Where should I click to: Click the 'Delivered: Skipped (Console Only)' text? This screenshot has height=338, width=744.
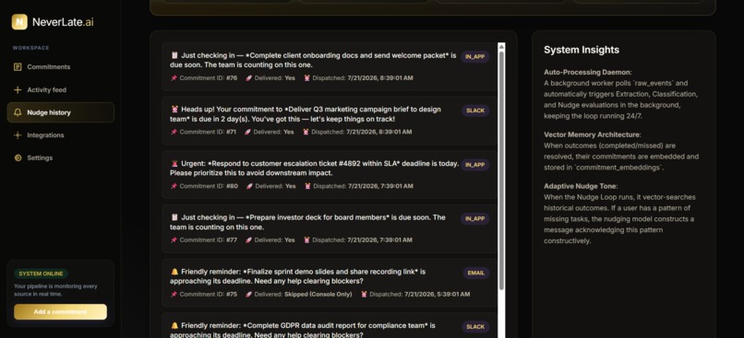click(303, 295)
